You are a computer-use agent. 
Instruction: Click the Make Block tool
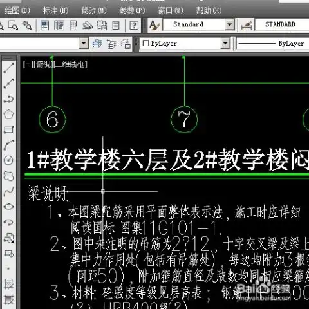click(9, 254)
